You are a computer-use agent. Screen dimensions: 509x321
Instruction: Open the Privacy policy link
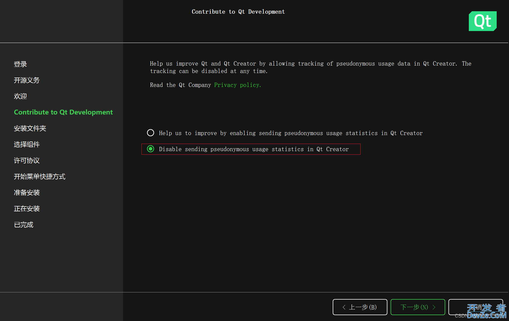(x=237, y=85)
